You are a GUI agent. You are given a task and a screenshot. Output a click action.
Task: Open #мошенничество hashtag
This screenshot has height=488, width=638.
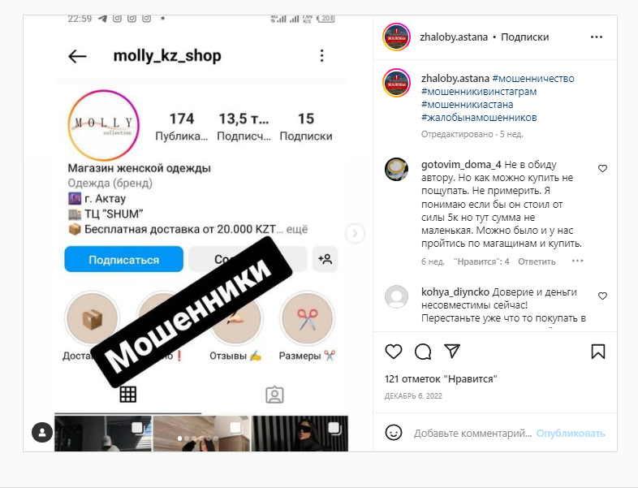click(x=533, y=79)
